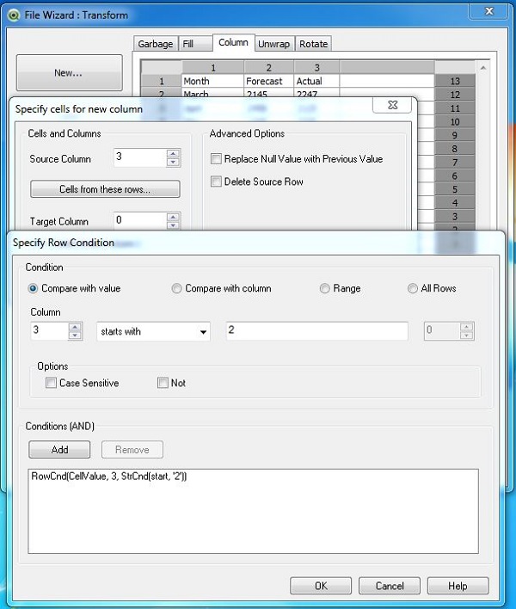Click Cancel in Specify Row Condition
The height and width of the screenshot is (609, 516).
point(390,586)
